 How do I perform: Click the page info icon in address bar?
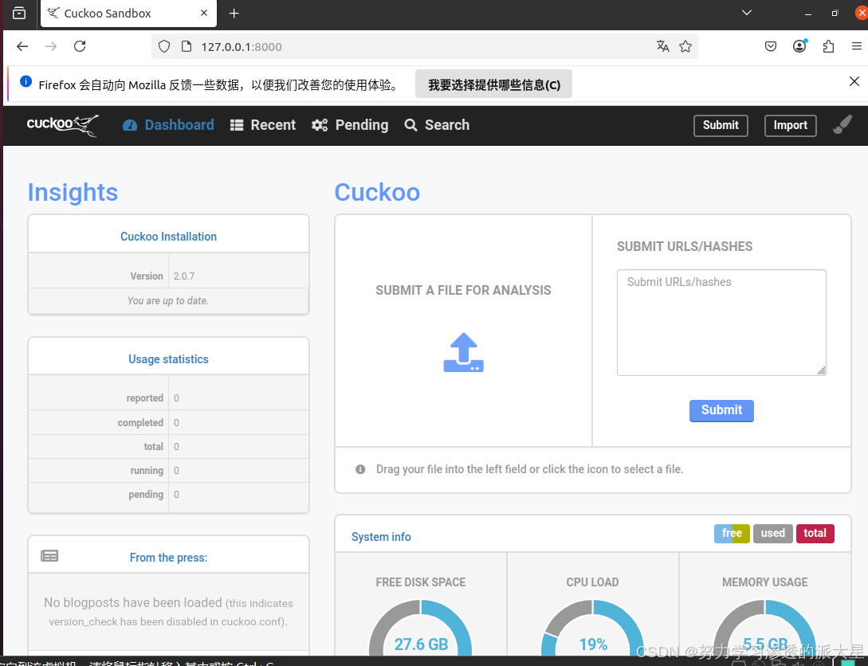187,46
